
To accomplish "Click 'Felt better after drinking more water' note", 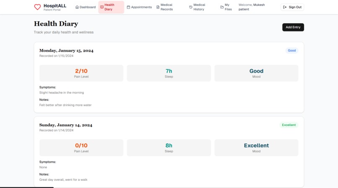I will pyautogui.click(x=65, y=105).
